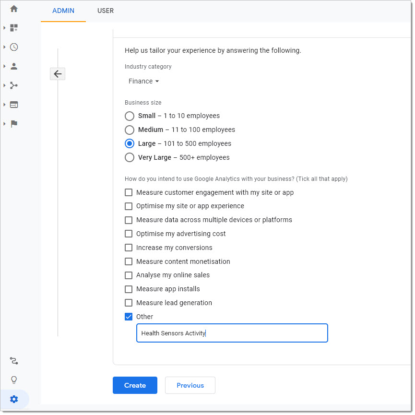Open the Conversions flag icon
The height and width of the screenshot is (415, 415).
coord(14,124)
